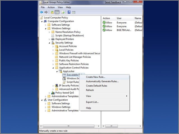Collapse the User Configuration node
The width and height of the screenshot is (179, 134).
click(x=42, y=100)
